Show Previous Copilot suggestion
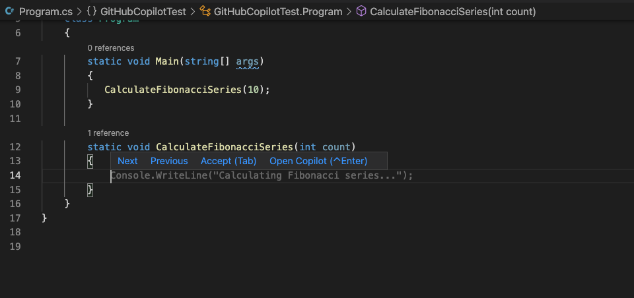Screen dimensions: 634x298 169,161
